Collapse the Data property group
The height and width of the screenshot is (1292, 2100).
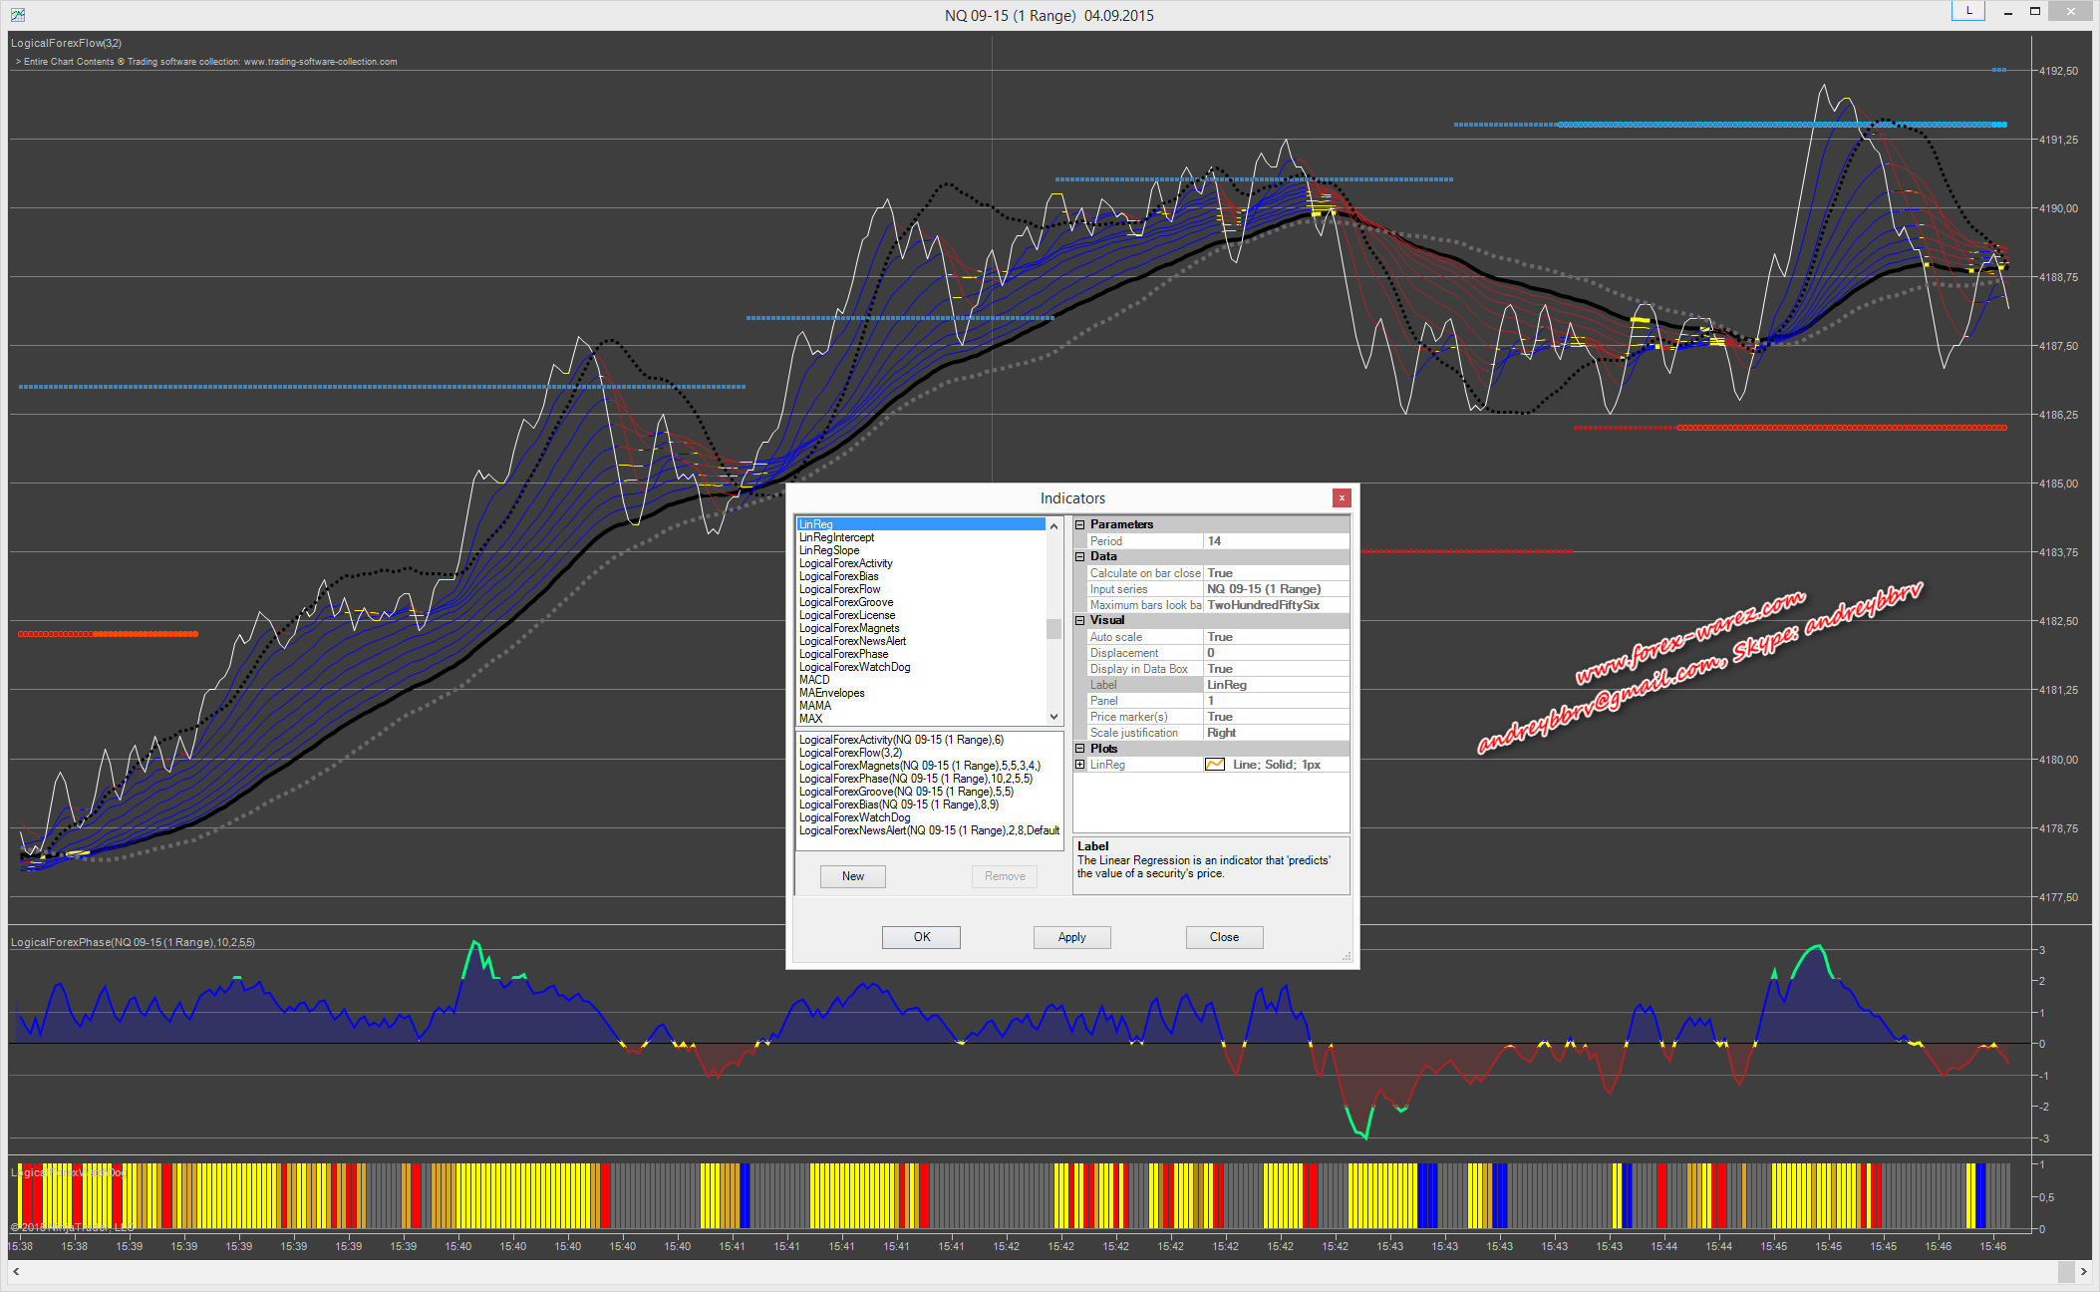[1080, 556]
